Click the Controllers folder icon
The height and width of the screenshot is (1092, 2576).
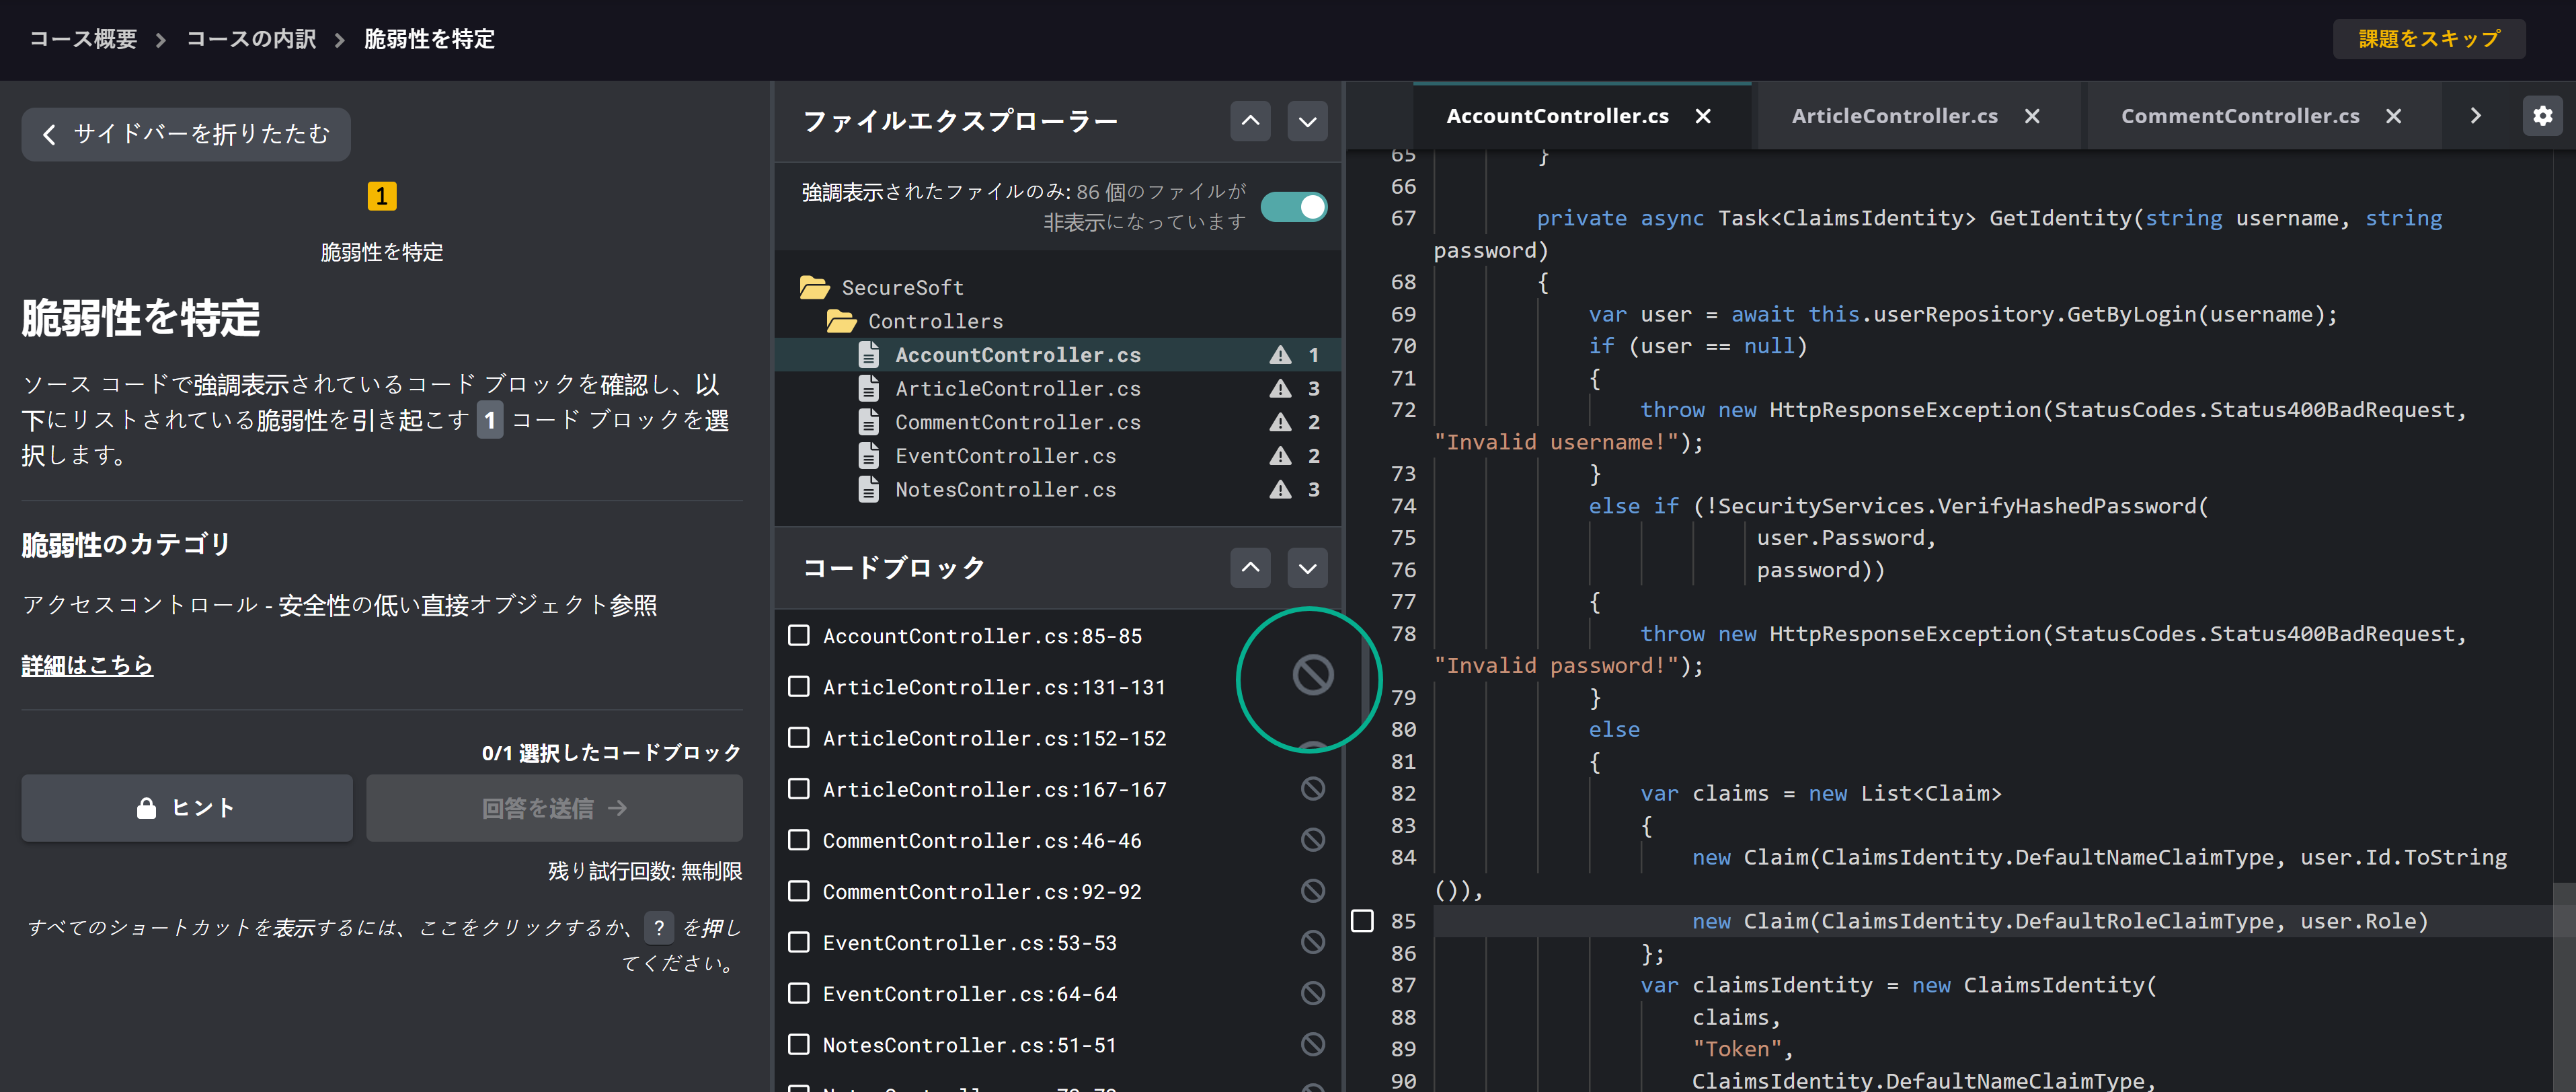coord(841,322)
